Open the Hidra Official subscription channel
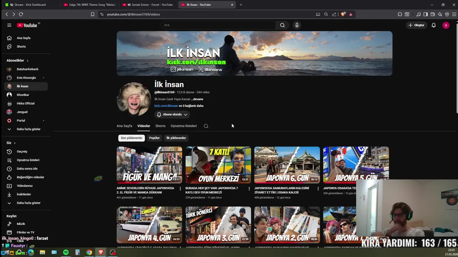458x257 pixels. tap(26, 104)
